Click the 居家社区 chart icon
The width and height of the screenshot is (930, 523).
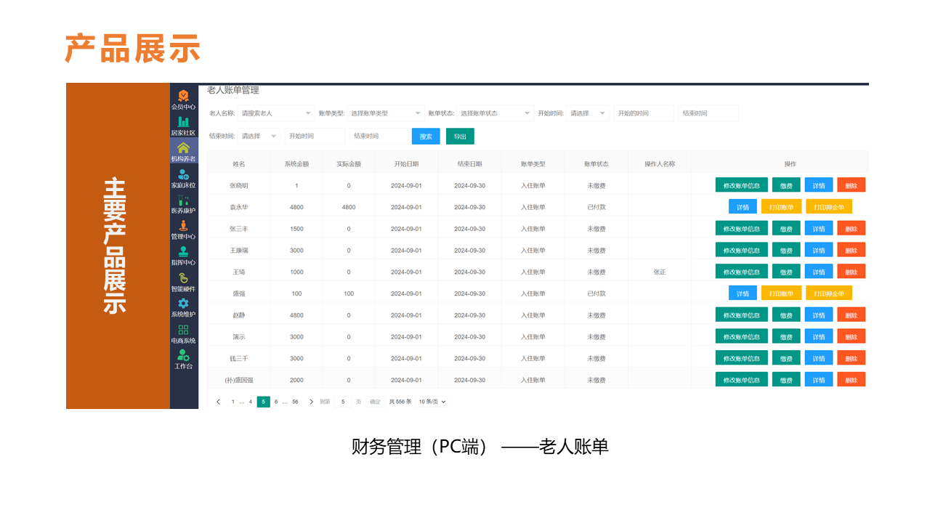coord(183,122)
